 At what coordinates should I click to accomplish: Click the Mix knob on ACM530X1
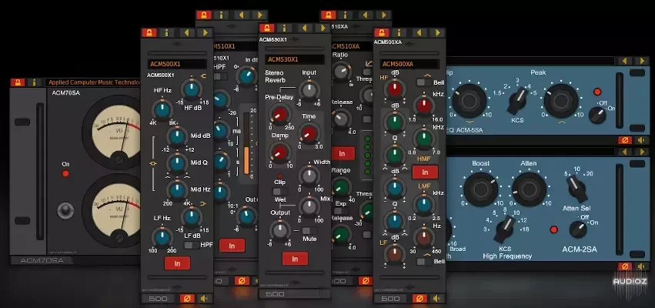coord(309,207)
